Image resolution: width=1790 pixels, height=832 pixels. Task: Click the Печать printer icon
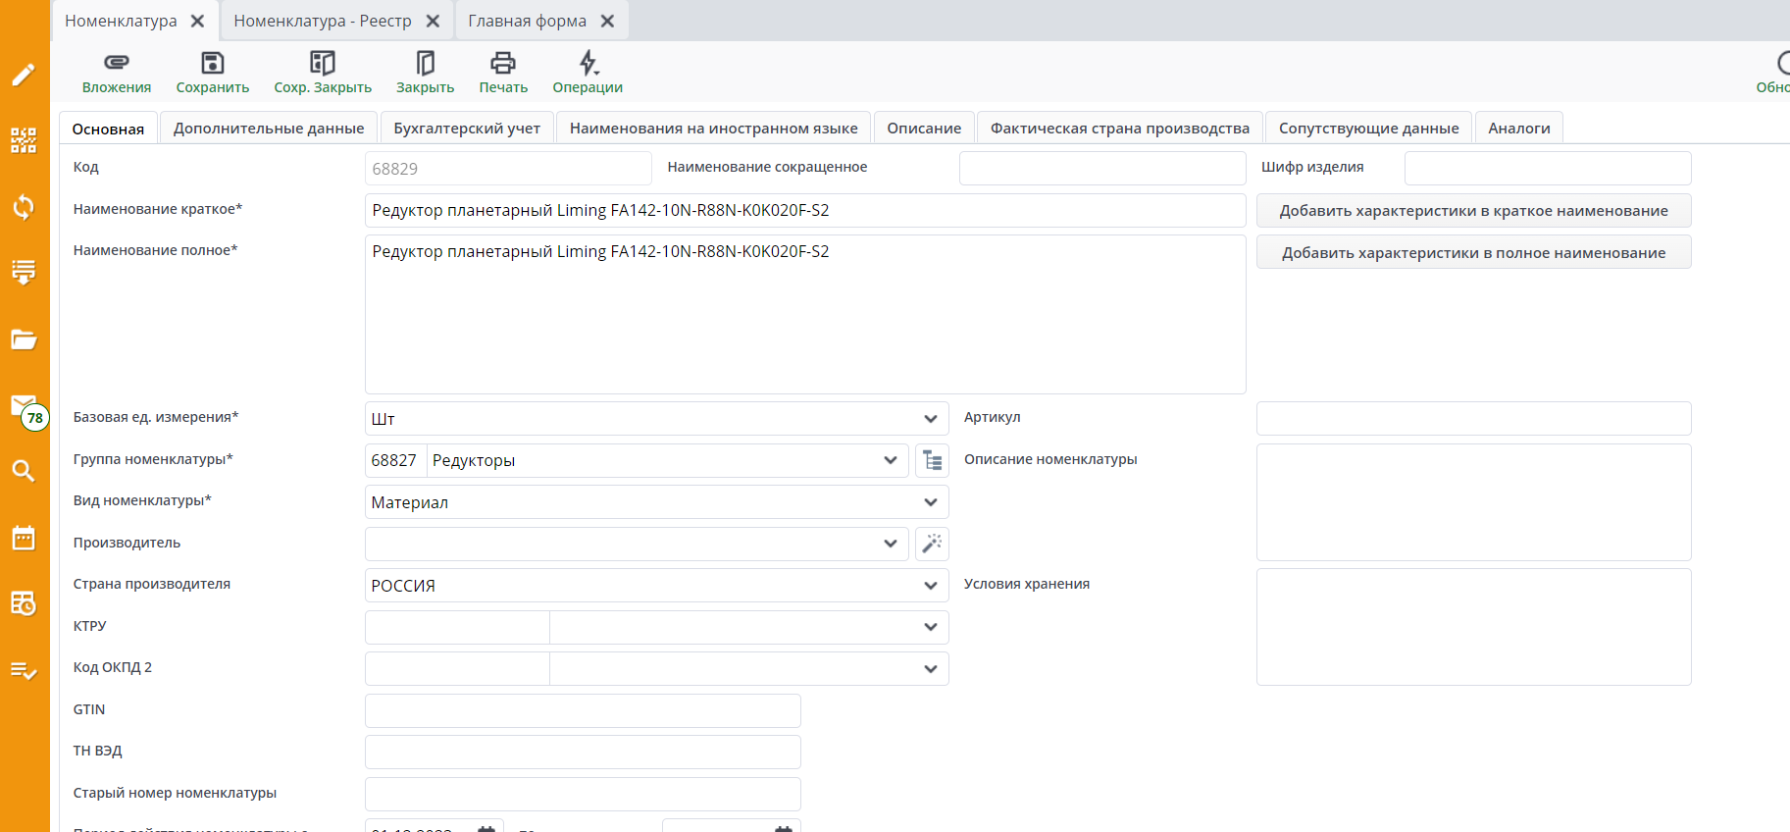[x=502, y=64]
